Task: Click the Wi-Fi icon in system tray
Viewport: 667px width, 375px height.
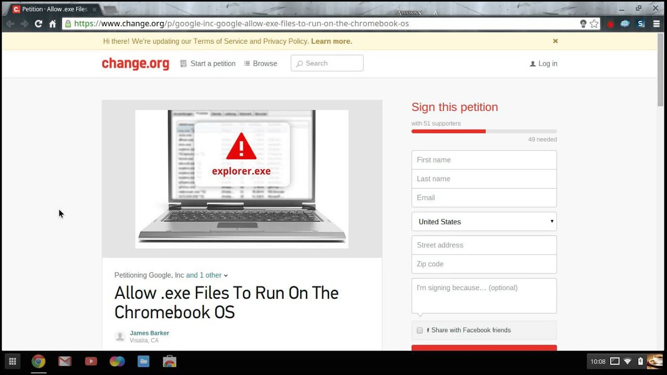Action: (628, 361)
